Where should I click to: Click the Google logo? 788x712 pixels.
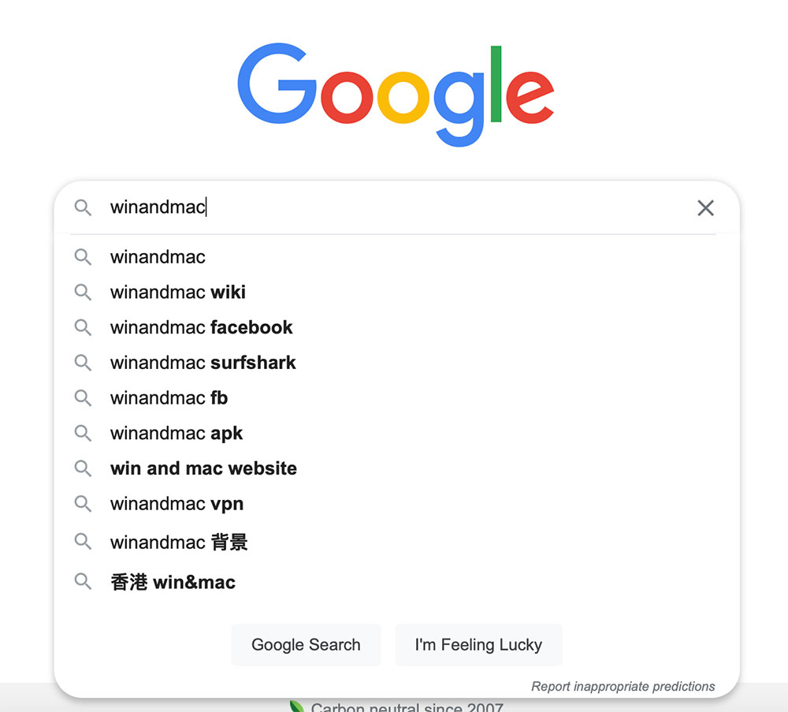(x=396, y=95)
